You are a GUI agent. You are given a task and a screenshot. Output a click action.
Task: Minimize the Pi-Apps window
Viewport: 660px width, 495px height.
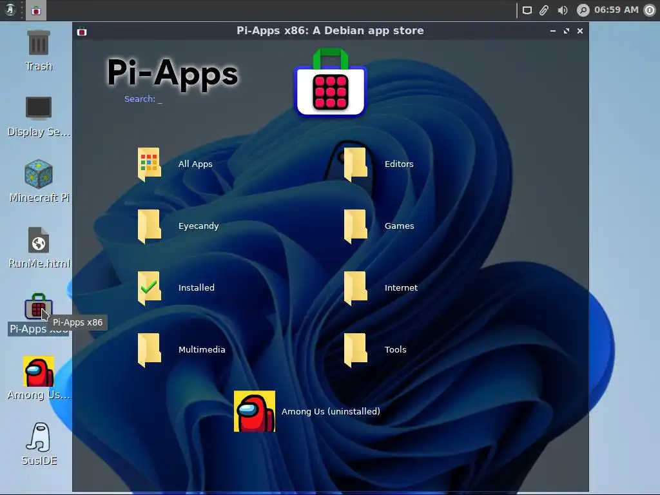(x=553, y=31)
